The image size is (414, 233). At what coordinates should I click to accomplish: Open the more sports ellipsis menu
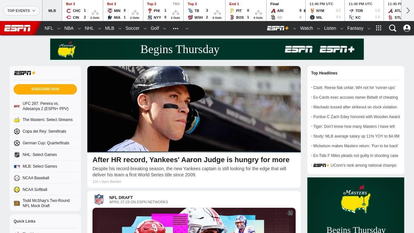pyautogui.click(x=176, y=28)
